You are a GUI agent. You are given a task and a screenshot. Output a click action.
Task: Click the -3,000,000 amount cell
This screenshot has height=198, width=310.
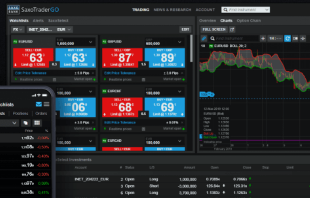point(187,186)
